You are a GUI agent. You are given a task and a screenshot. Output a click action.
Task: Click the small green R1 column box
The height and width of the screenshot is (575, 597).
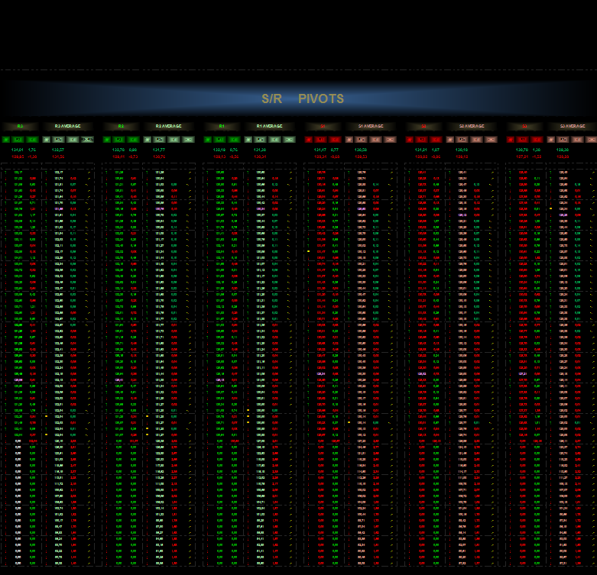click(x=219, y=140)
